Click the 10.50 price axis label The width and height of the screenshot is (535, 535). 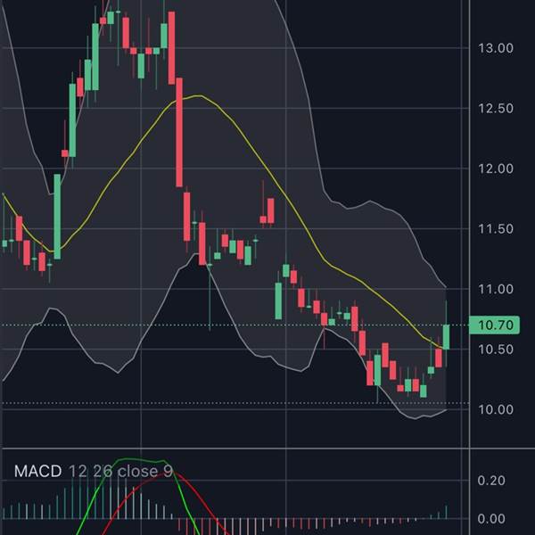click(x=496, y=350)
